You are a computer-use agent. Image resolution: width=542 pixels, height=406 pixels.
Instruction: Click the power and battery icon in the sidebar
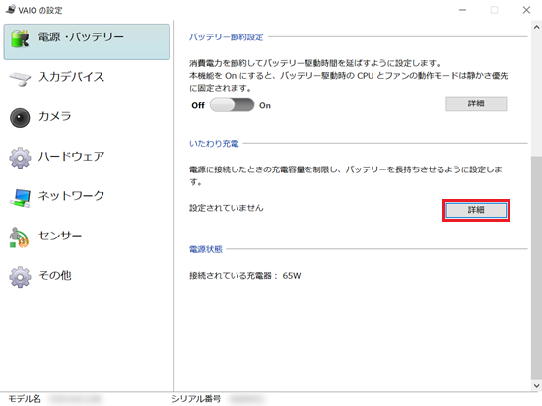pos(20,38)
